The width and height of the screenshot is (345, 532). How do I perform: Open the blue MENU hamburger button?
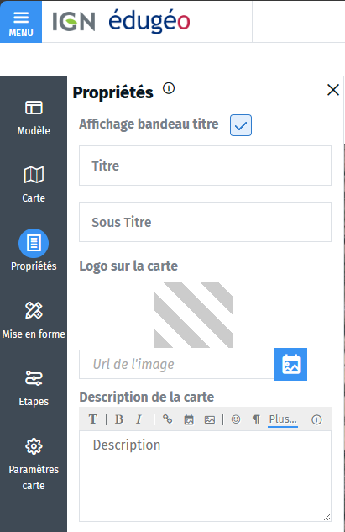(x=21, y=22)
